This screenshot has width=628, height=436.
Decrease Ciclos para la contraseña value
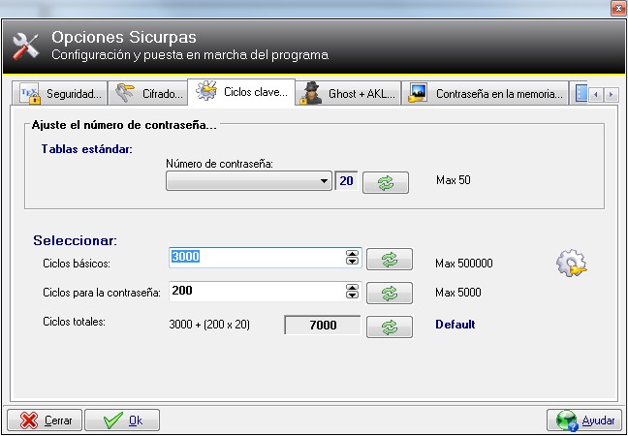(352, 295)
